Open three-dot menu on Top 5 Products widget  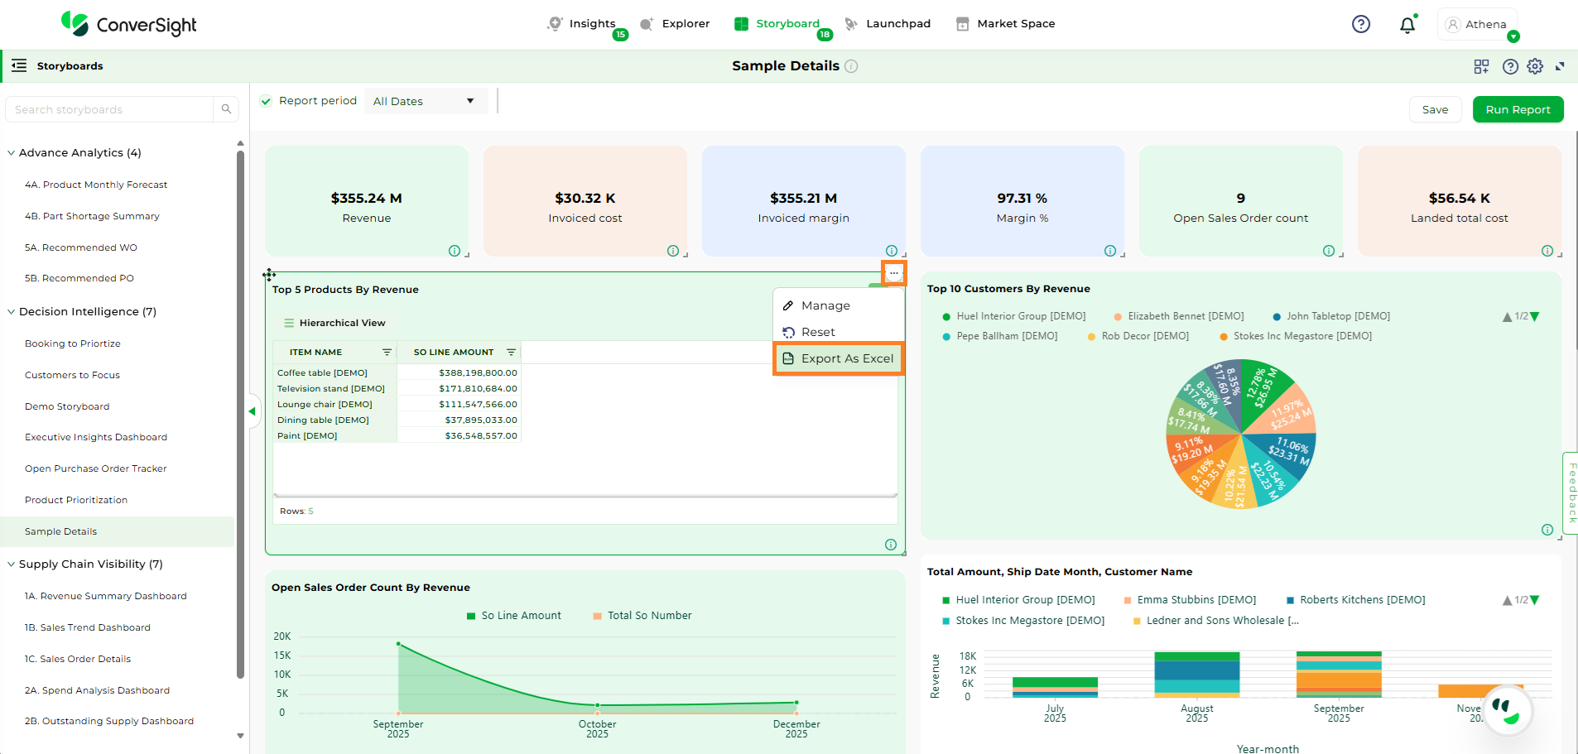coord(893,273)
